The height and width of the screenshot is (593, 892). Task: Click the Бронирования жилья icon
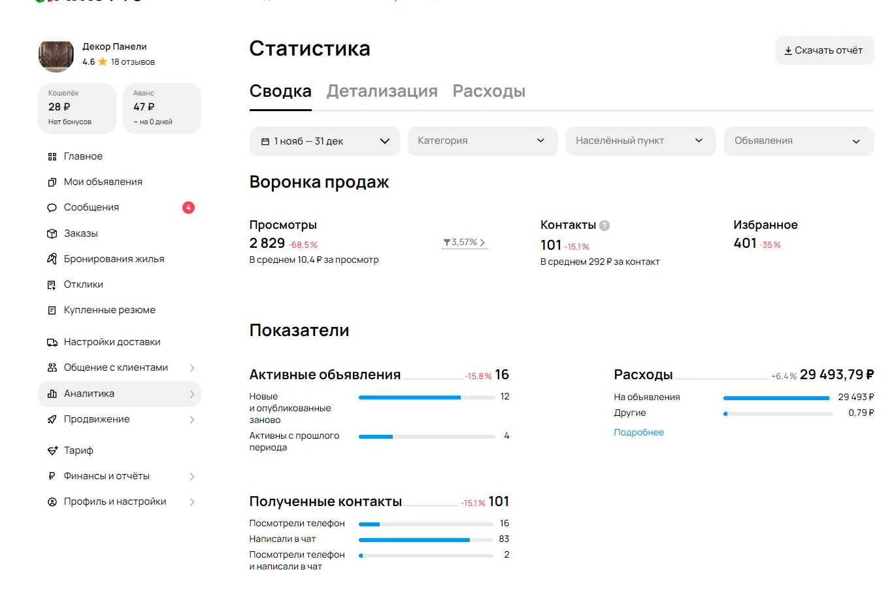(x=52, y=259)
